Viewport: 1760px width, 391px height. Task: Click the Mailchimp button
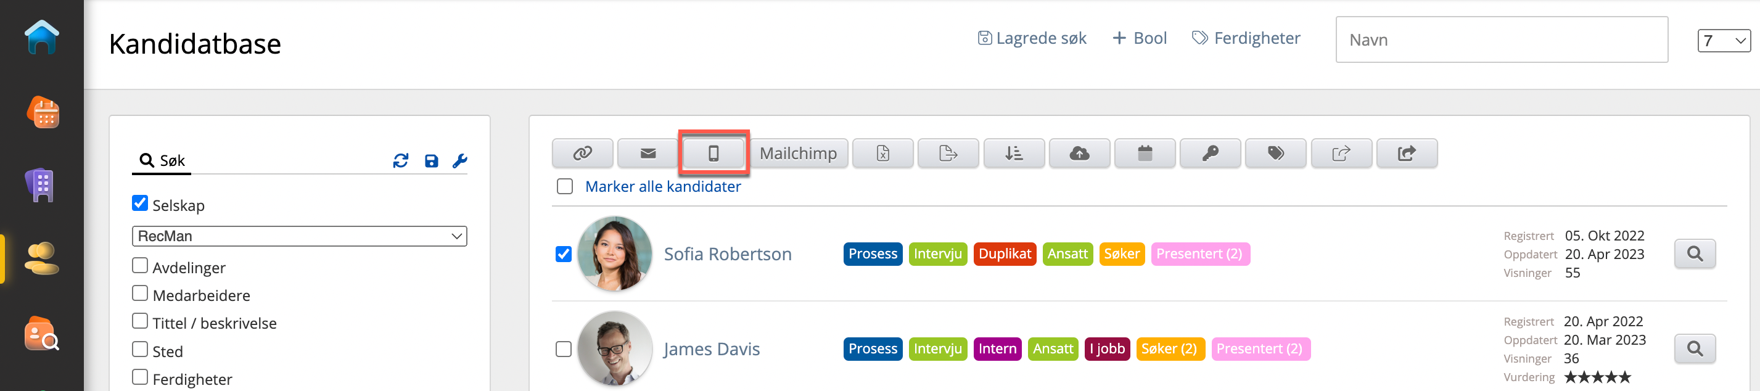(798, 153)
